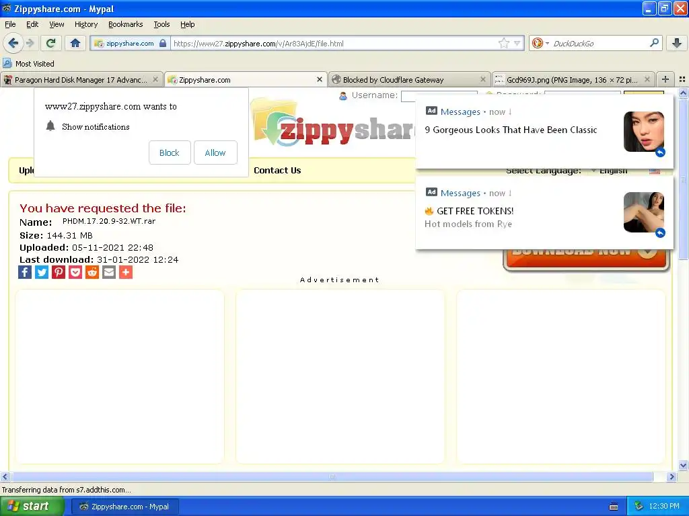
Task: Open more AddThis share options
Action: [126, 272]
